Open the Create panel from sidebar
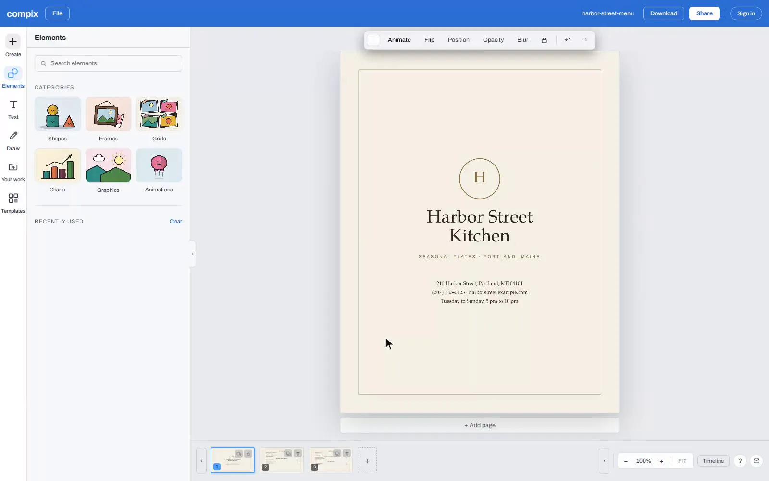The image size is (769, 481). [13, 46]
